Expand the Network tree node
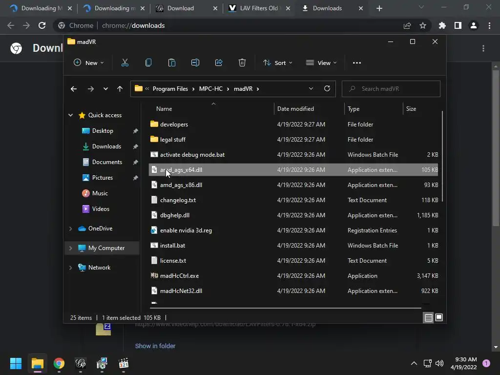Screen dimensions: 500x375 [x=70, y=268]
